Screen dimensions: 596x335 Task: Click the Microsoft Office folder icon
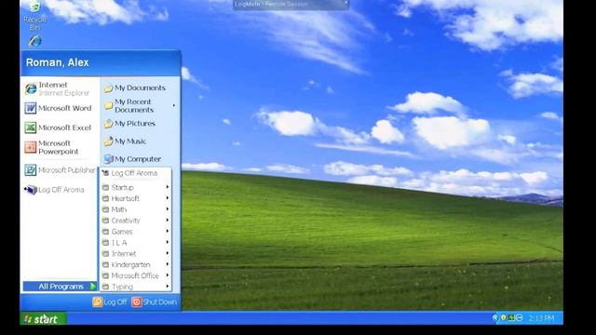point(105,275)
